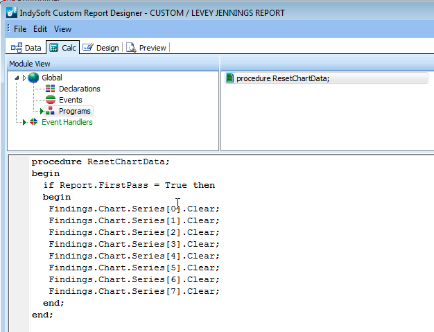This screenshot has width=434, height=332.
Task: Click the Programs node icon
Action: pos(50,111)
